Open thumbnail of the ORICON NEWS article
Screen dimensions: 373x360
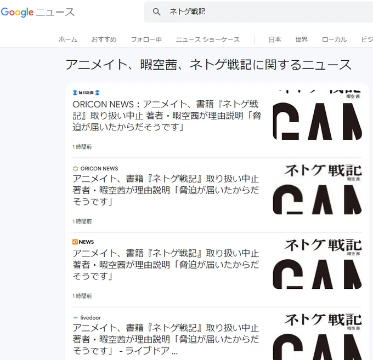[318, 190]
